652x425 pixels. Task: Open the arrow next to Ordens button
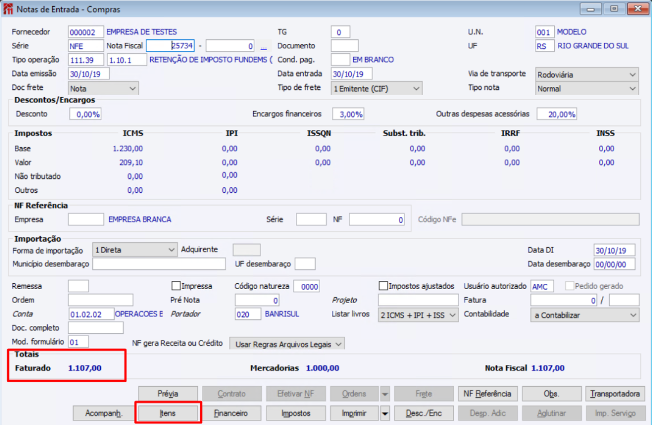tap(385, 394)
